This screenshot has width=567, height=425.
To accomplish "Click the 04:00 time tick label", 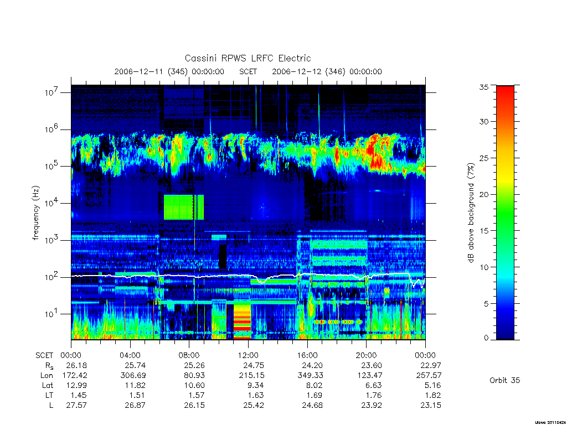I will (x=130, y=355).
